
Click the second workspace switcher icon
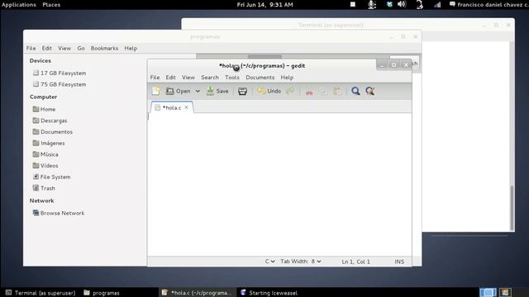tap(505, 292)
